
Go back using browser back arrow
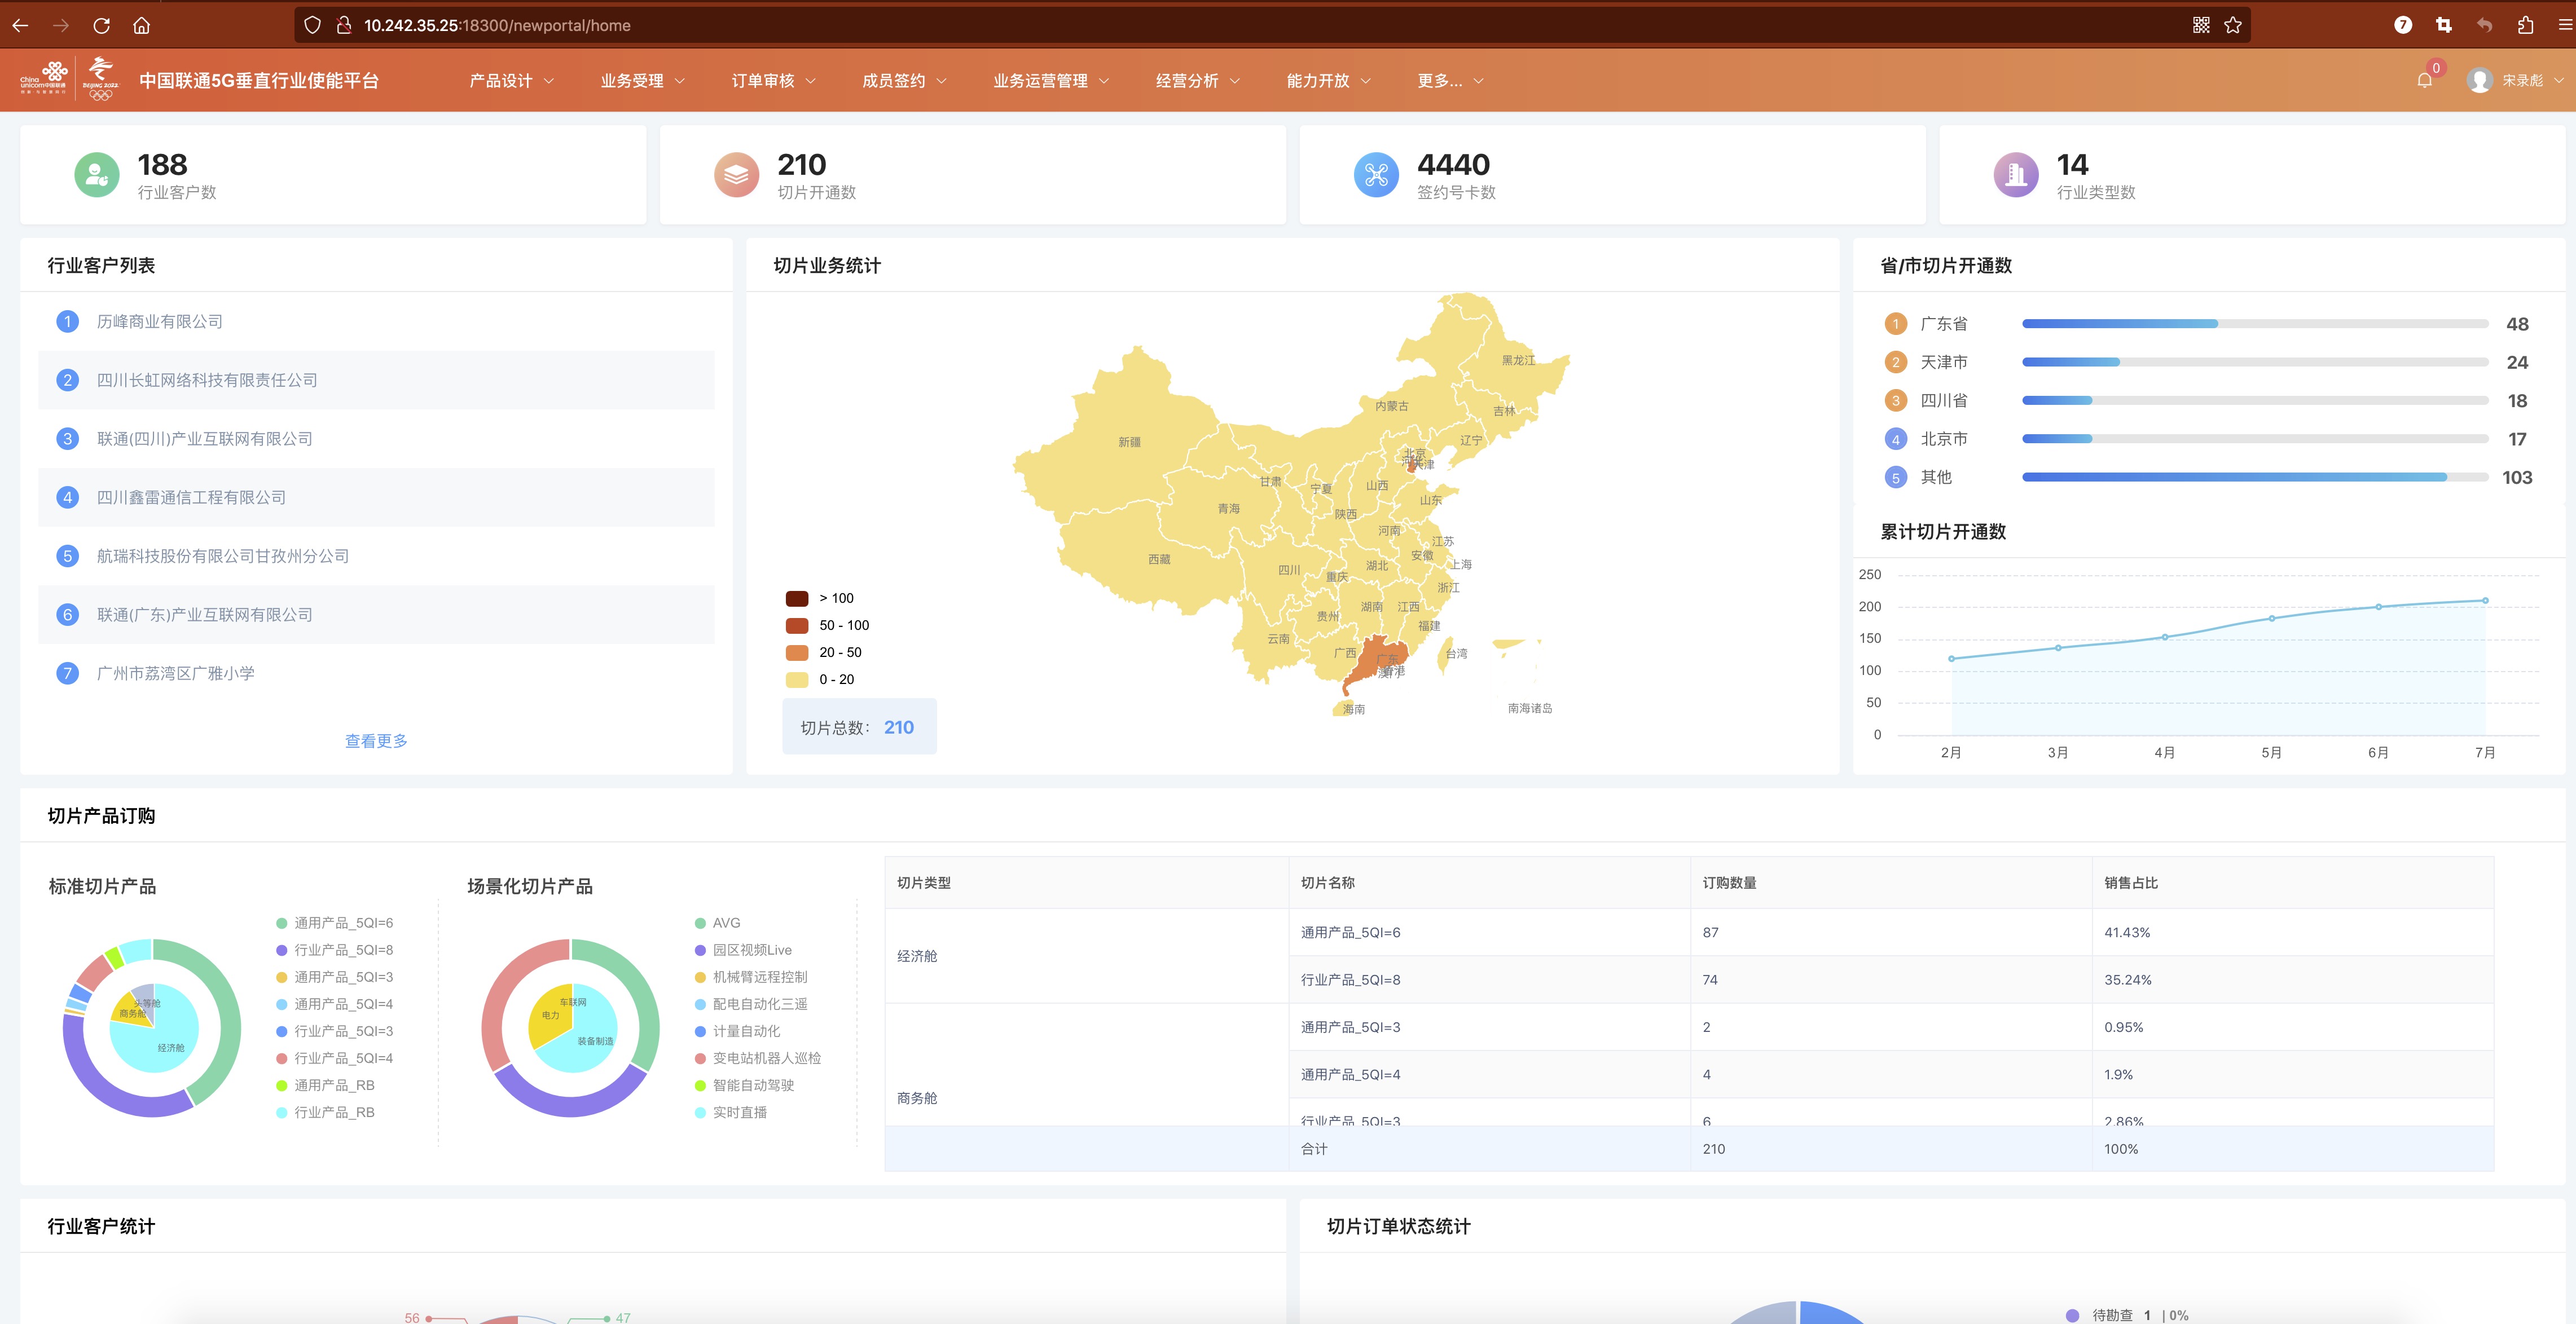coord(20,25)
